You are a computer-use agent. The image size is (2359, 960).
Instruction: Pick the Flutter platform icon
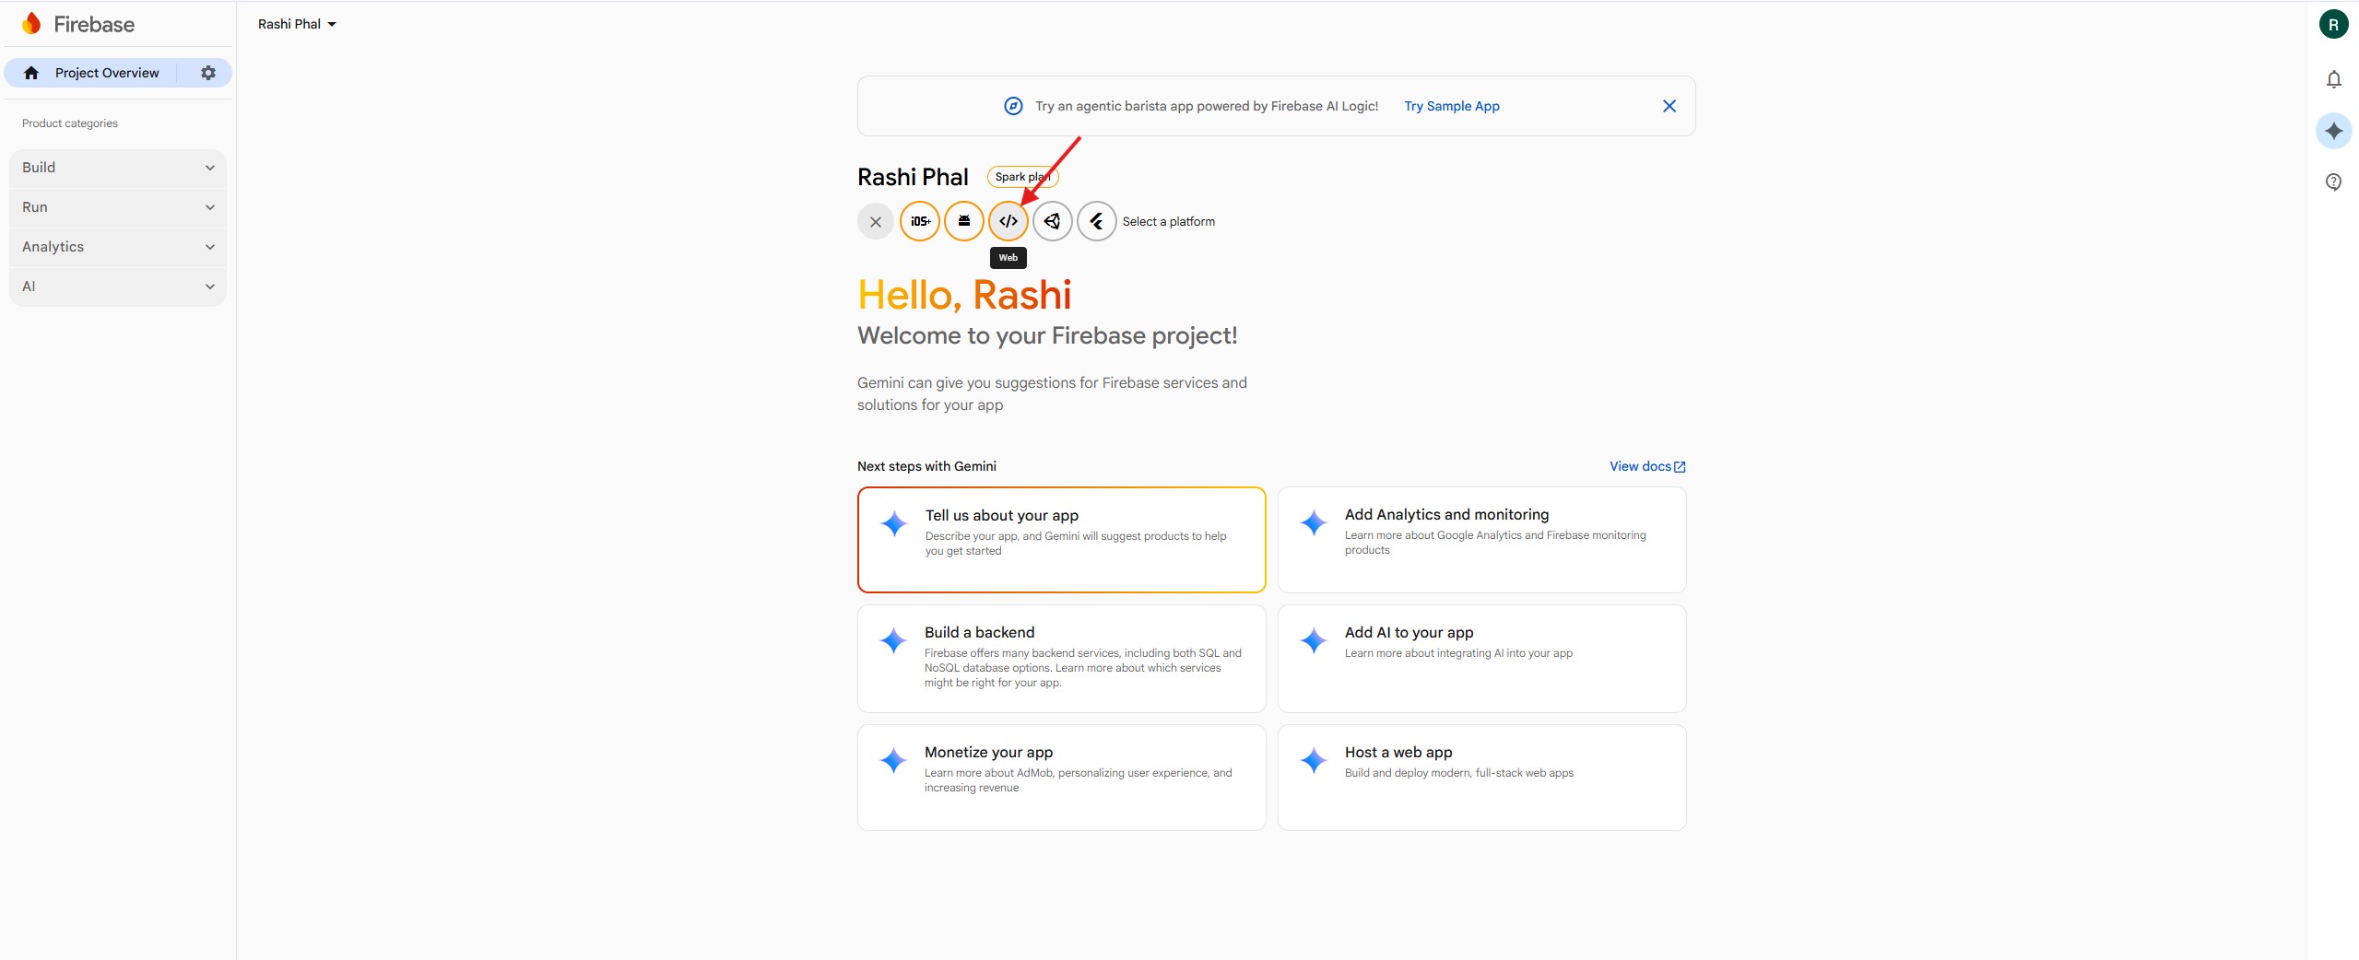(1096, 221)
